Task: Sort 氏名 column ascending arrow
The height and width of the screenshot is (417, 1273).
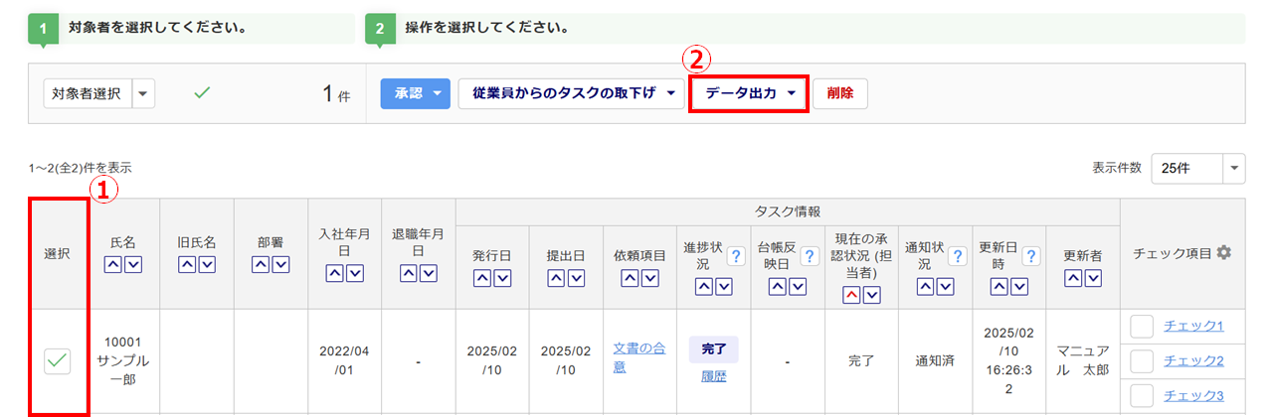Action: [x=112, y=264]
